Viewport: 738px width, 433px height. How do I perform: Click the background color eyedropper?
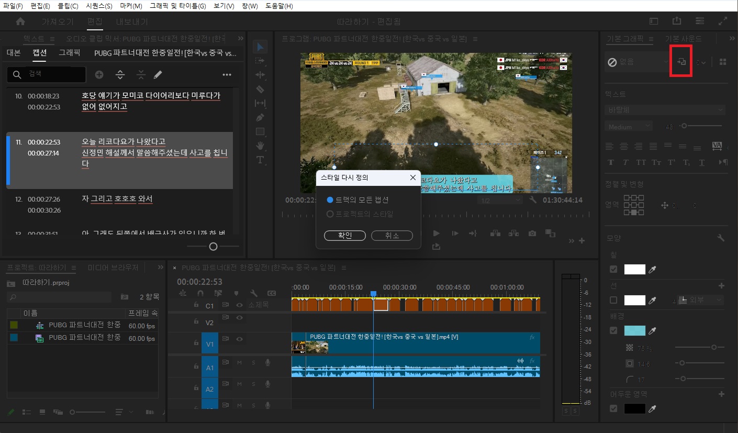[x=652, y=331]
